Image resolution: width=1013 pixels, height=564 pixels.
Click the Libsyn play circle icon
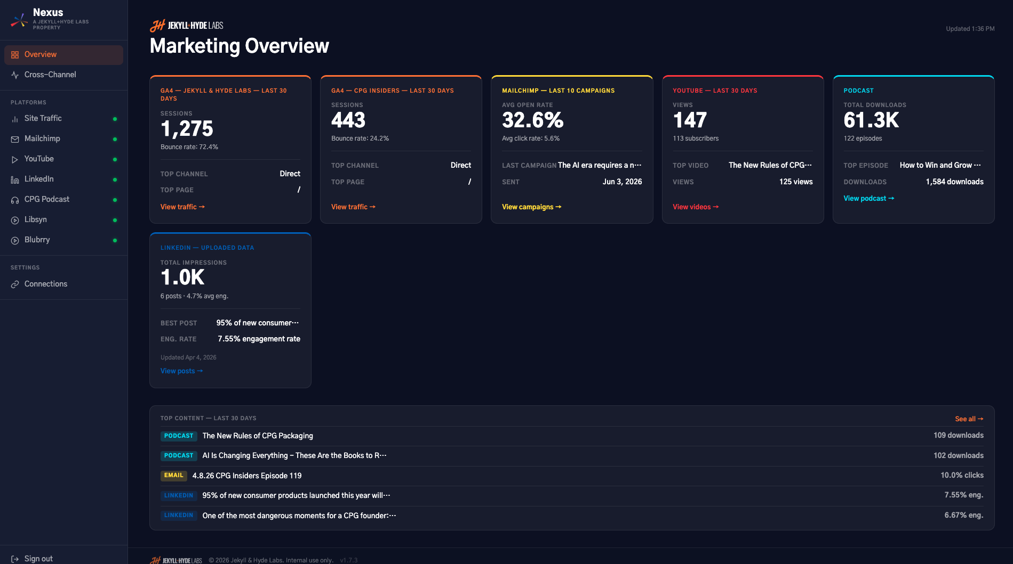click(15, 220)
